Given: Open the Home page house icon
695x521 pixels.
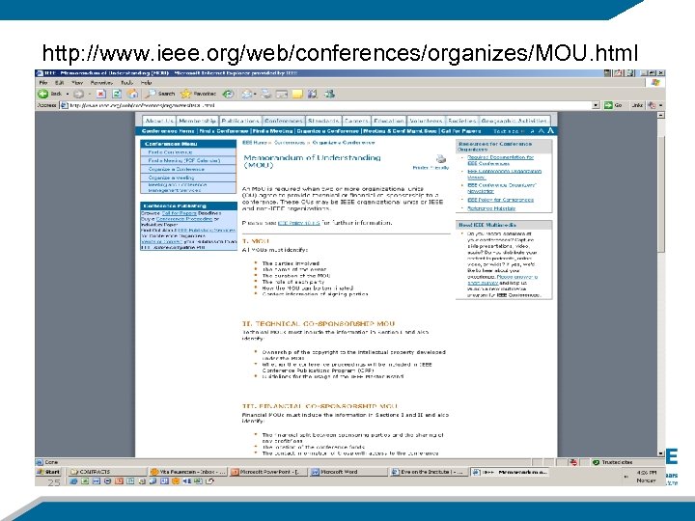Looking at the screenshot, I should pyautogui.click(x=132, y=94).
